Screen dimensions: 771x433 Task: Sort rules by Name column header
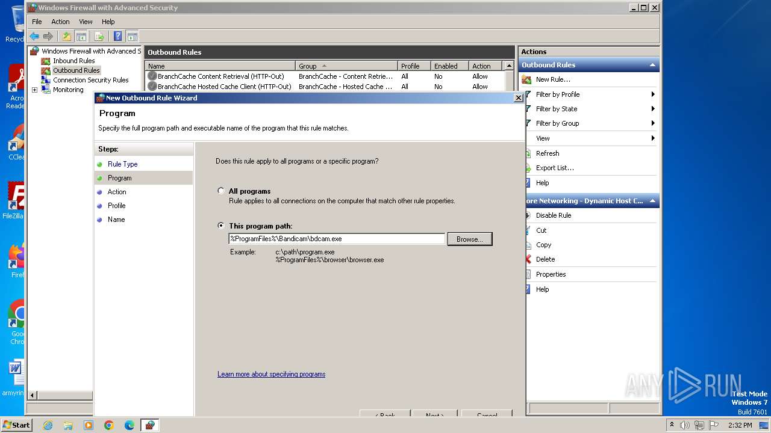click(x=220, y=66)
